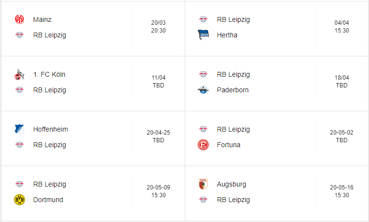Select the Augsburg team name

232,184
